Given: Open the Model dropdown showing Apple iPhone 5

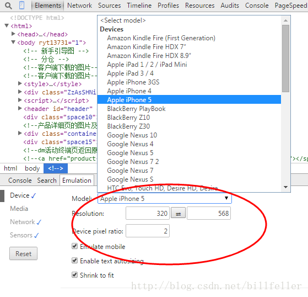Looking at the screenshot, I should (x=165, y=198).
